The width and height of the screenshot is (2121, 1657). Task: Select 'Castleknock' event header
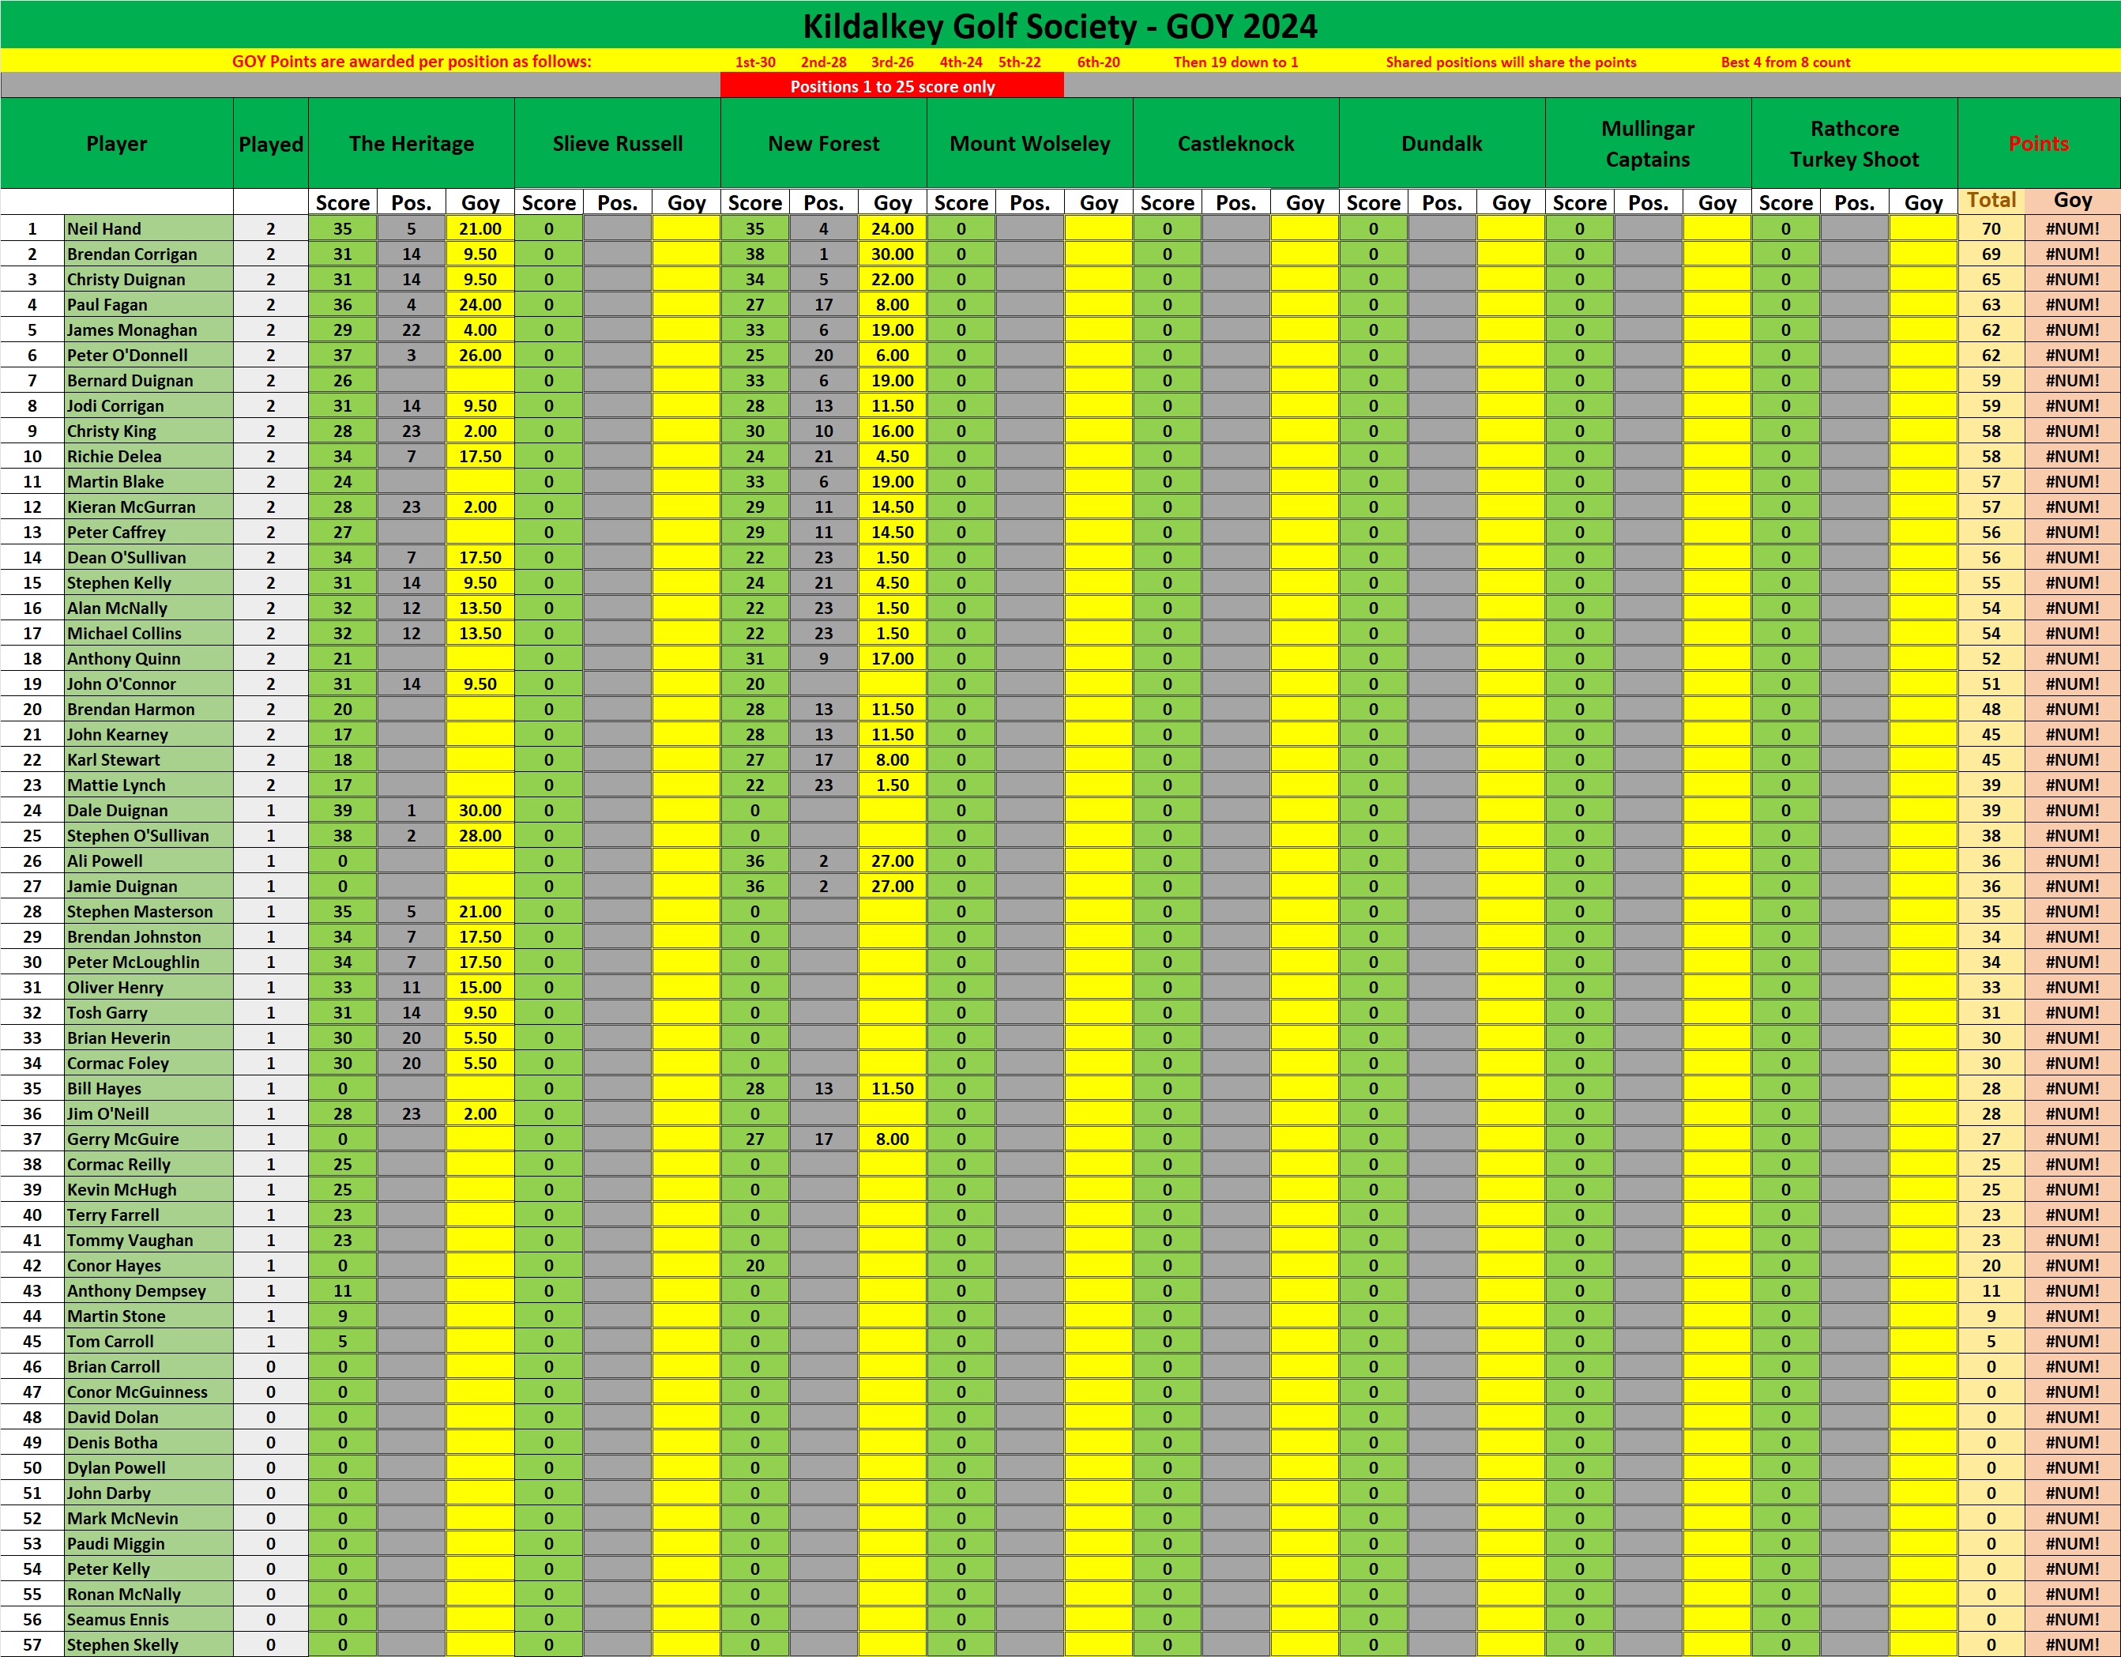(x=1235, y=144)
